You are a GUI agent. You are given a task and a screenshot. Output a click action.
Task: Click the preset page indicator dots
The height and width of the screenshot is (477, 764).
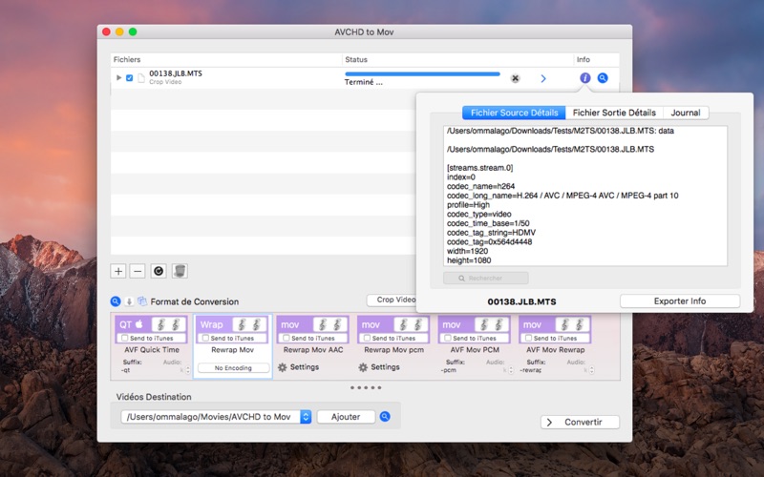click(x=366, y=388)
